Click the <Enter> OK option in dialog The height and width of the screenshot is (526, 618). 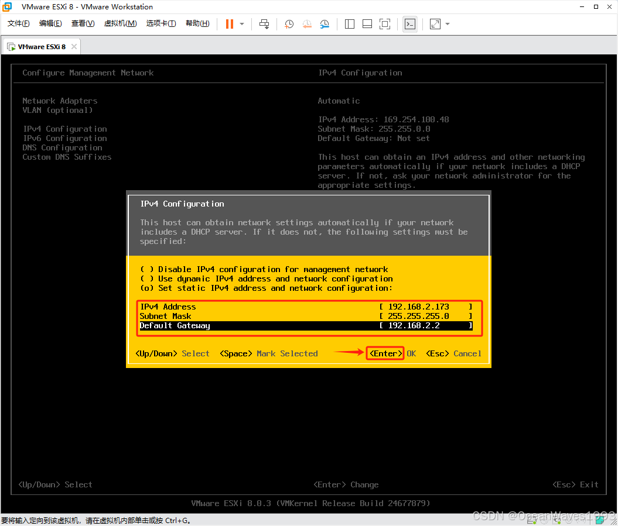[x=392, y=353]
